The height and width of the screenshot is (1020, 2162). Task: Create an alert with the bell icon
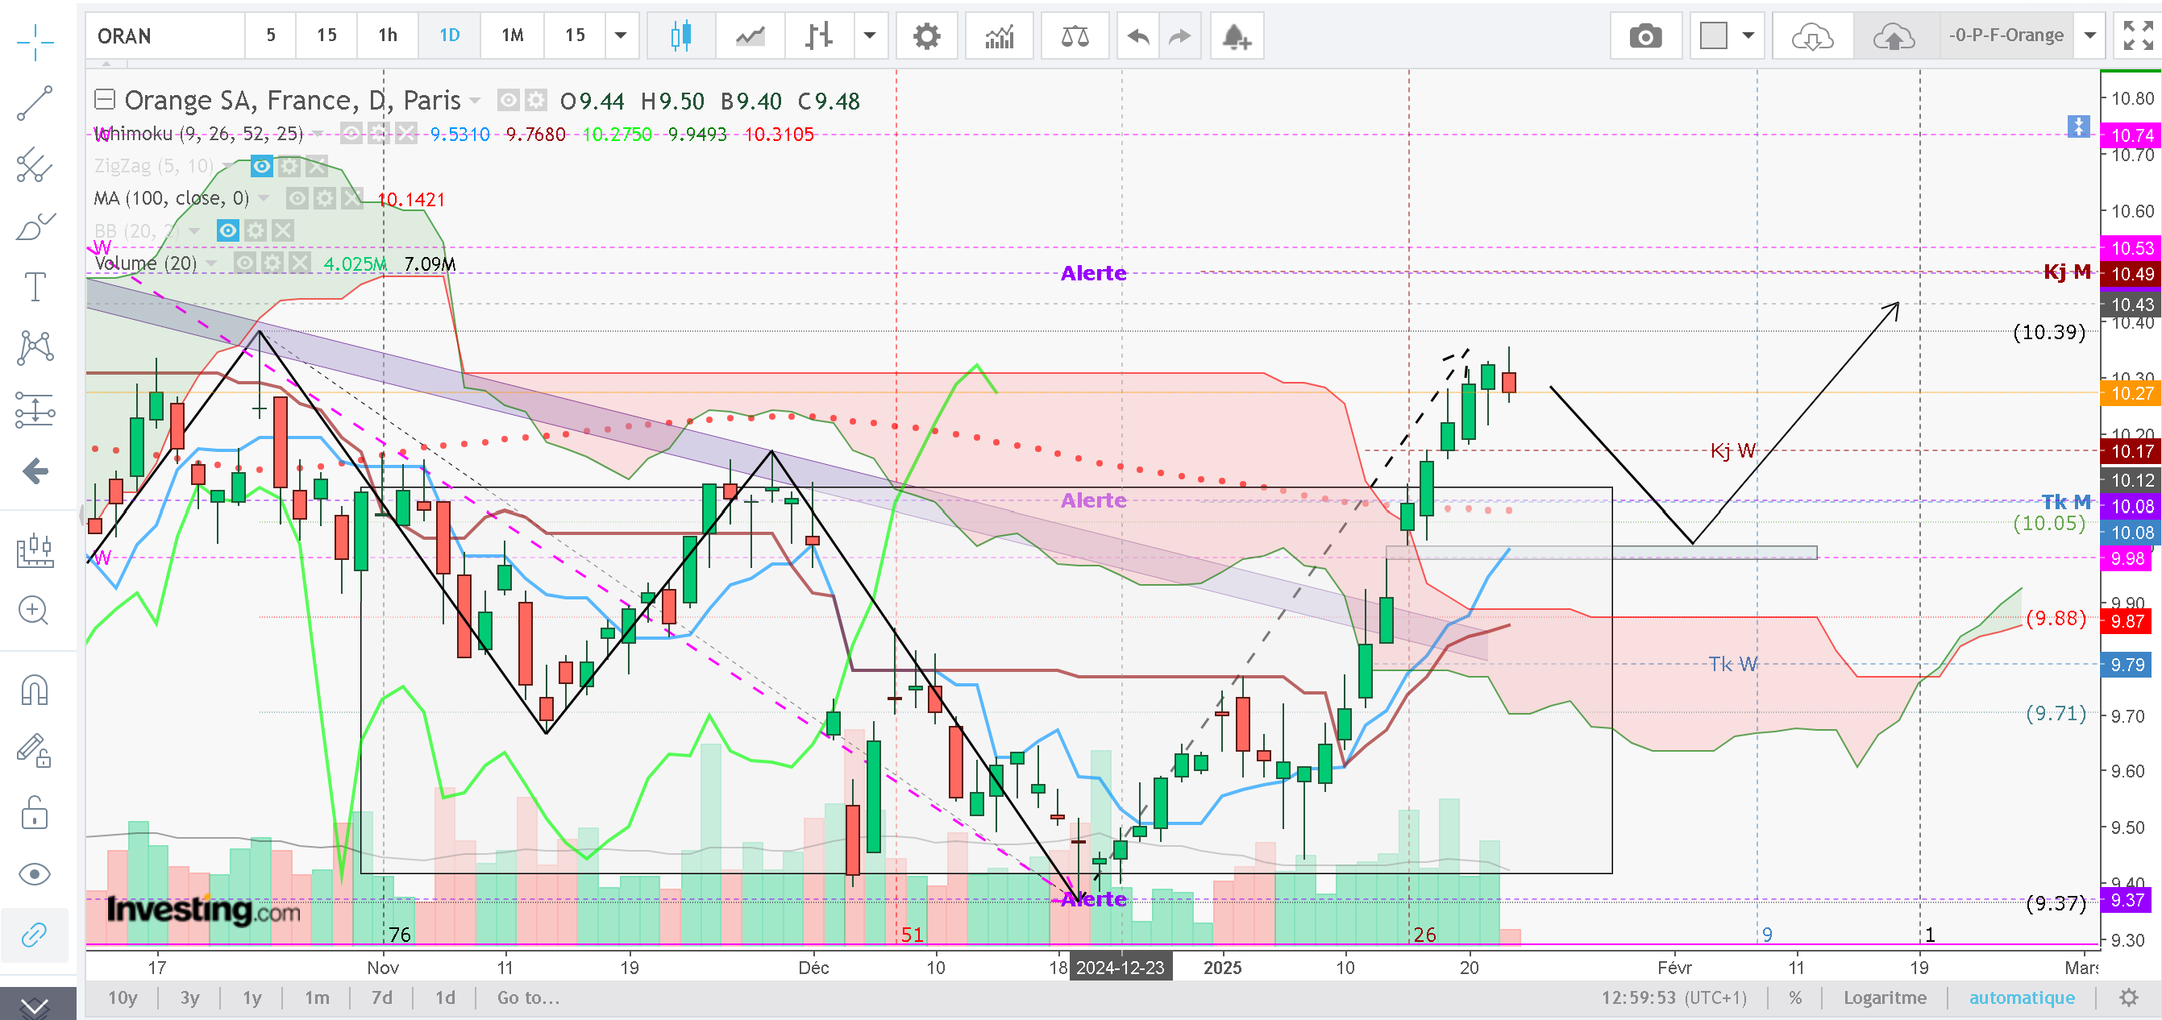pyautogui.click(x=1237, y=35)
